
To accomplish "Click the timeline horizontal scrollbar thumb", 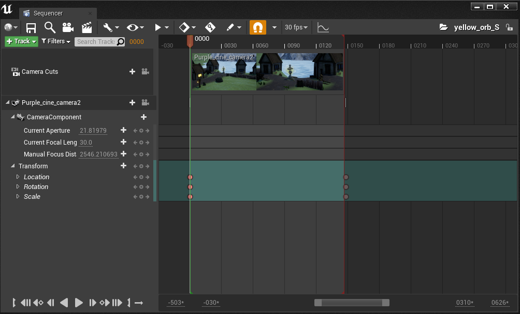I will 352,303.
